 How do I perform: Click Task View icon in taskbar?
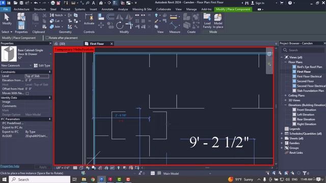coord(75,179)
